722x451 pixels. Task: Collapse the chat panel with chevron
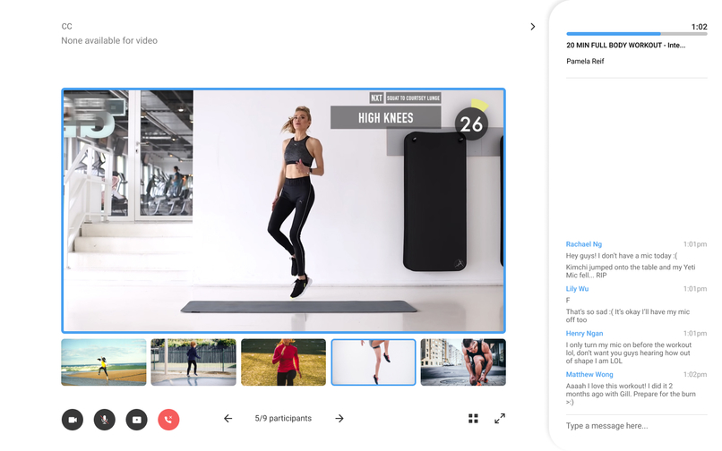(533, 27)
